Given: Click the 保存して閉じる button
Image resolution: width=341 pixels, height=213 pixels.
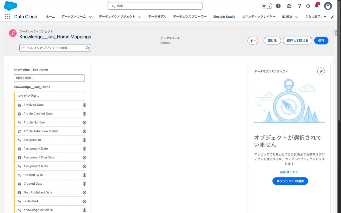Looking at the screenshot, I should point(297,41).
